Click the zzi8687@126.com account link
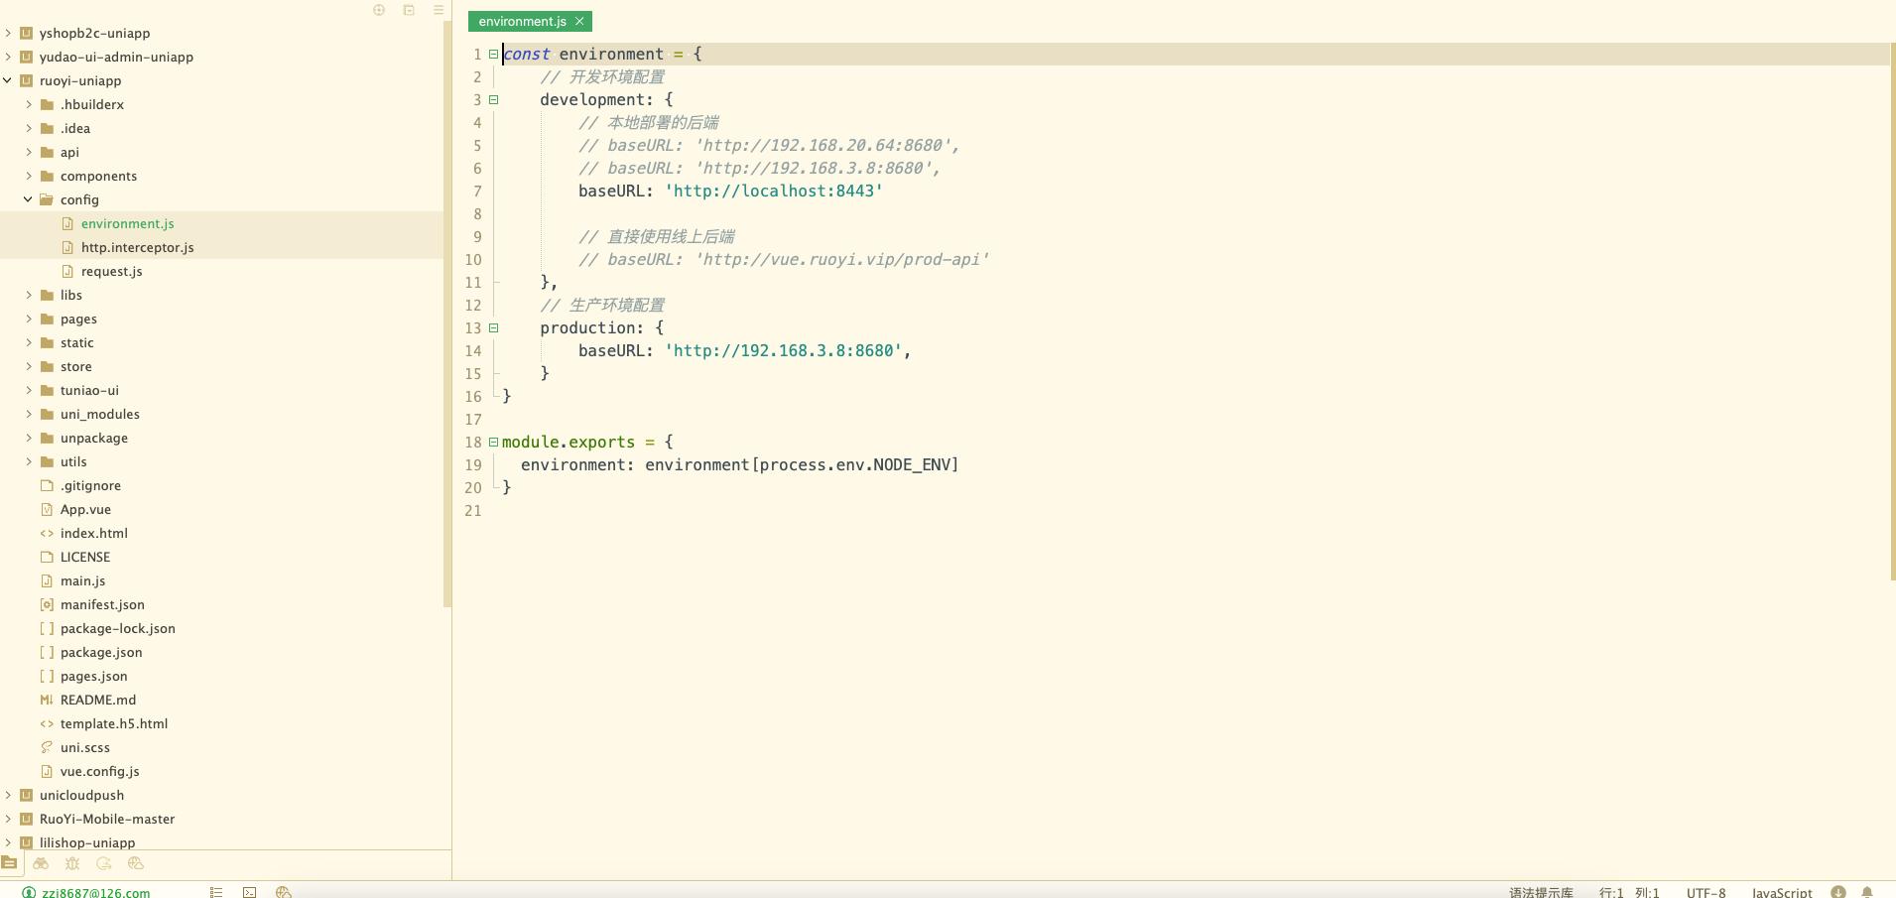Viewport: 1896px width, 898px height. click(x=95, y=892)
